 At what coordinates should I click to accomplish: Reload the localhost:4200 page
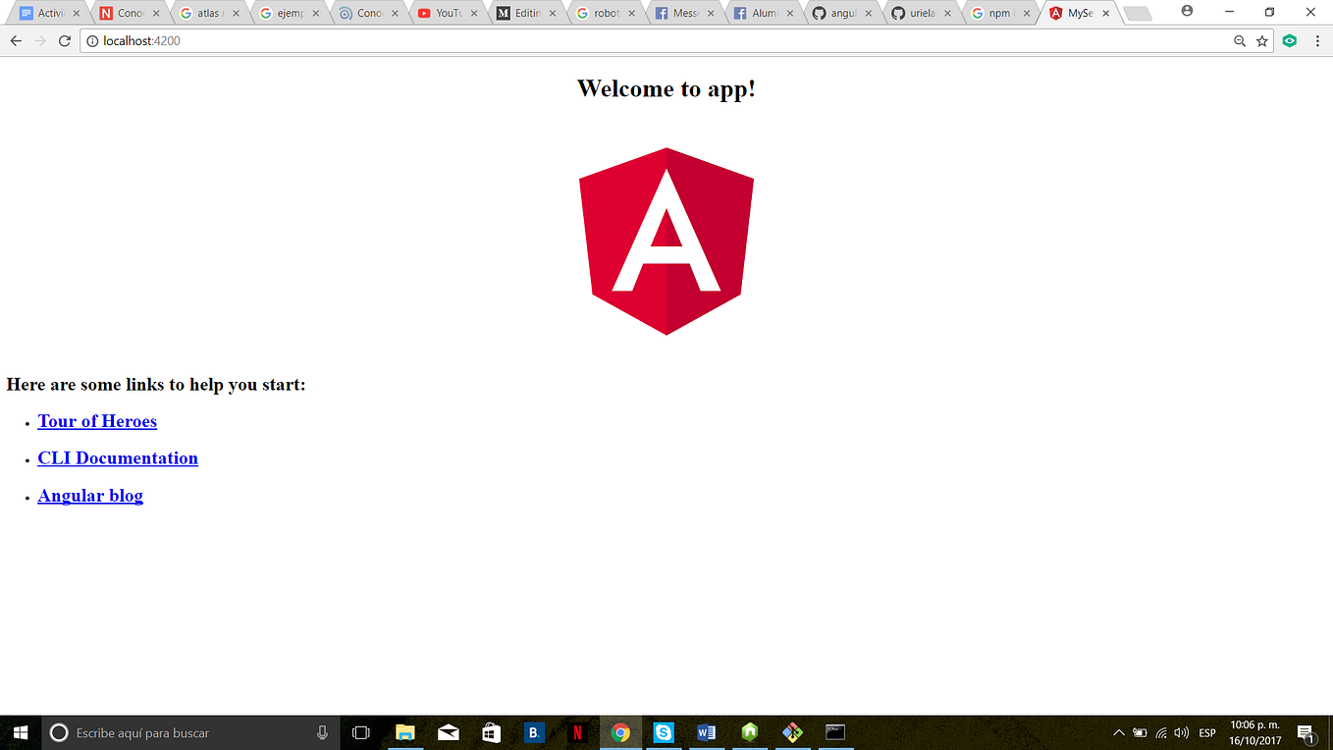[64, 40]
